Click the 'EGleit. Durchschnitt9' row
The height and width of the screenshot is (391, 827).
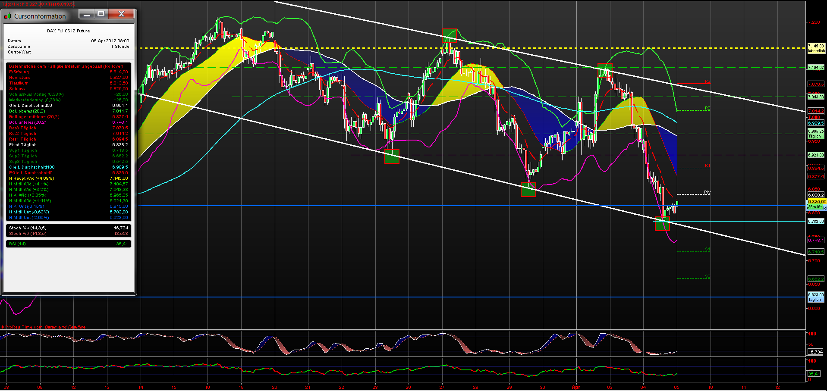[69, 173]
